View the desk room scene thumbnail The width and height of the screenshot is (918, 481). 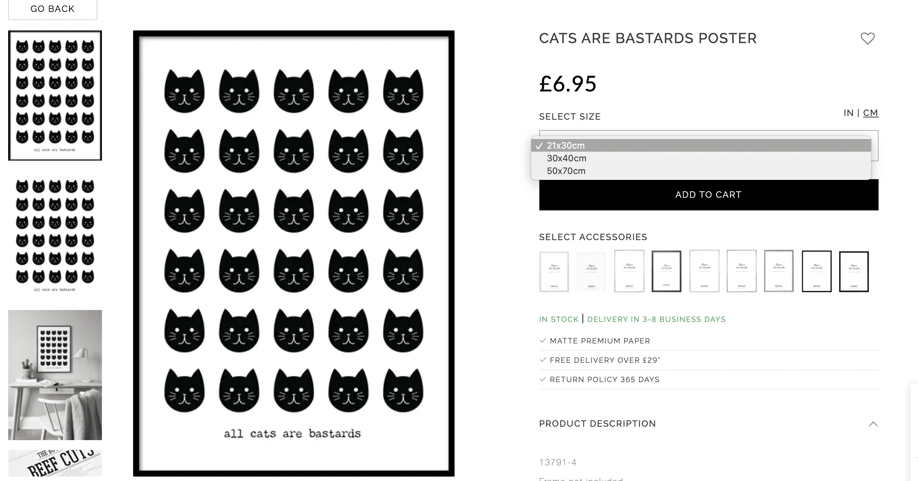[55, 375]
